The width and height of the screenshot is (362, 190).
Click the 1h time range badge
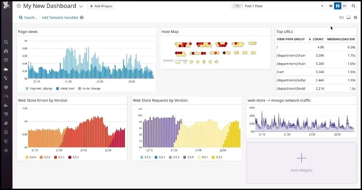(237, 6)
